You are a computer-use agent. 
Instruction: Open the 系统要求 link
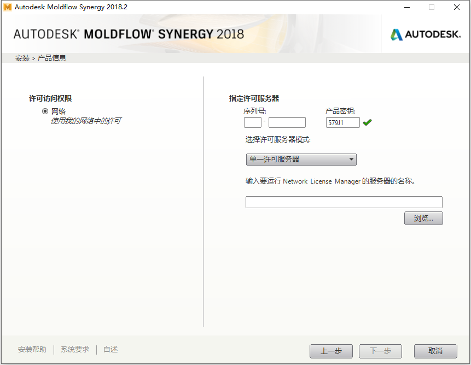click(x=75, y=349)
